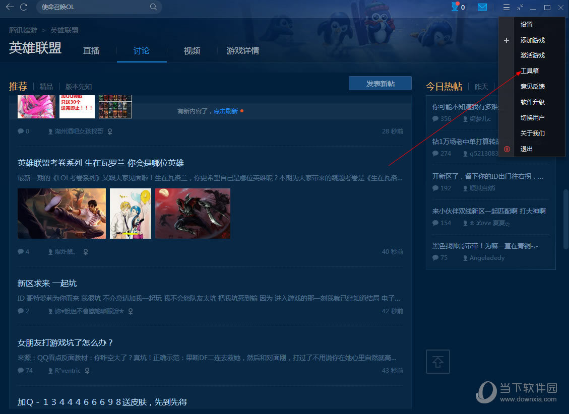Open the cartoon couple with balloons thumbnail
This screenshot has width=569, height=414.
[x=131, y=214]
